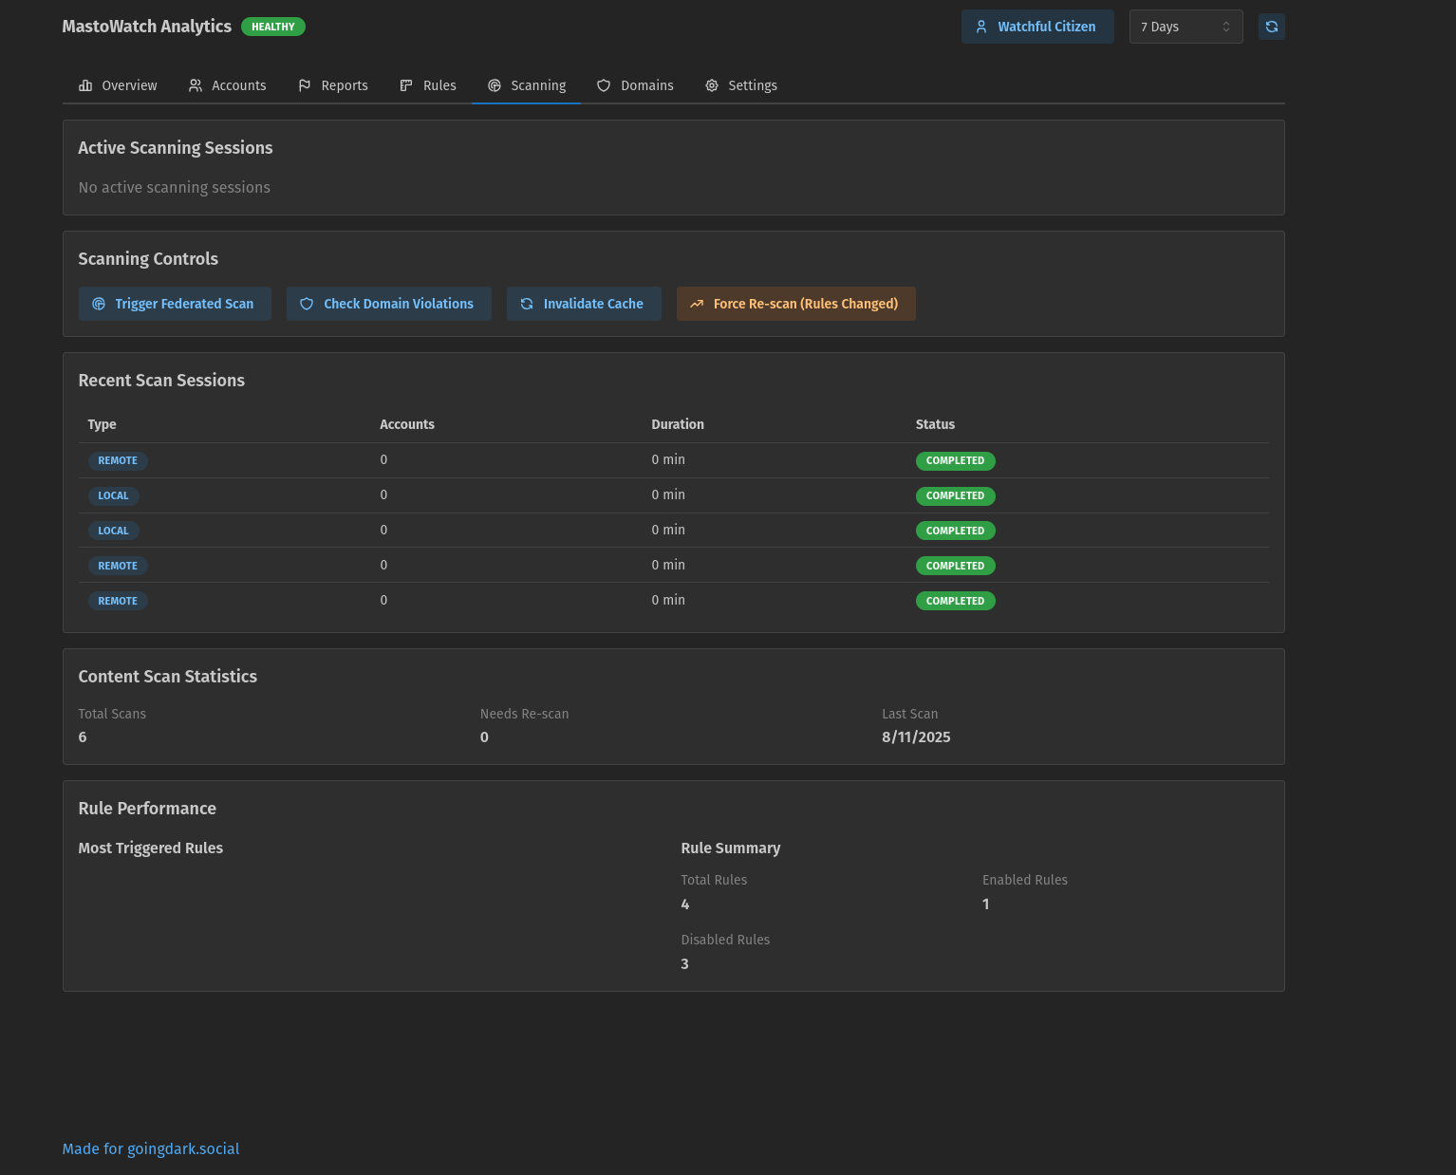The image size is (1456, 1175).
Task: Click the Settings gear icon
Action: tap(712, 85)
